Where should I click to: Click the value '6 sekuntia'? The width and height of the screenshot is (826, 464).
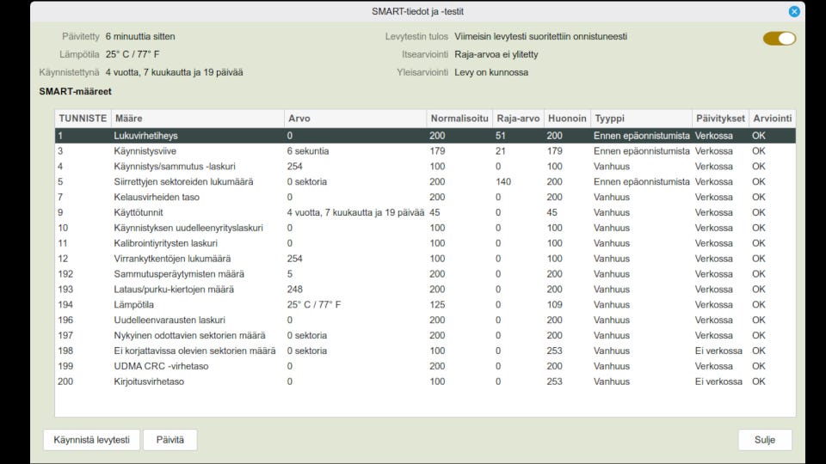coord(308,151)
